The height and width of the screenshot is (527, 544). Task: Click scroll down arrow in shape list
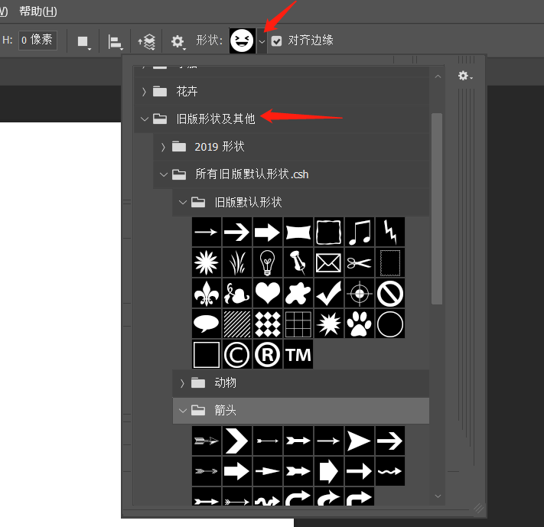click(438, 496)
